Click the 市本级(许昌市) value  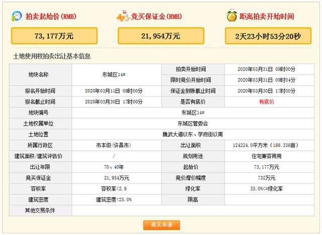(114, 145)
